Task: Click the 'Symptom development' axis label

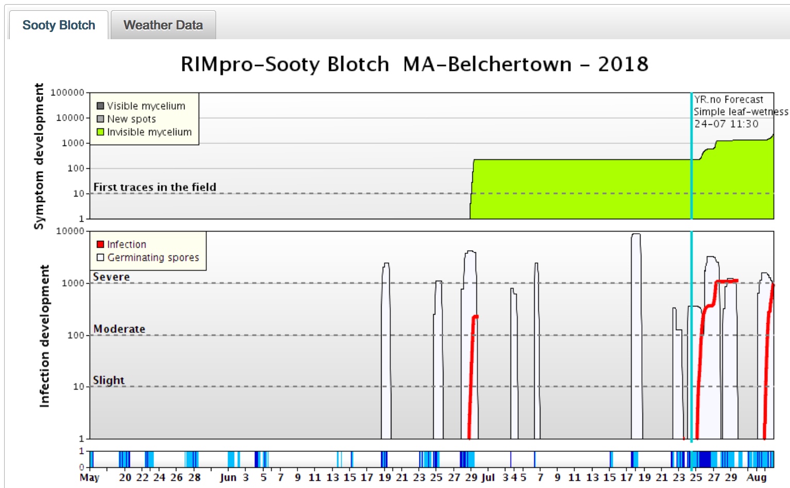Action: click(x=39, y=156)
